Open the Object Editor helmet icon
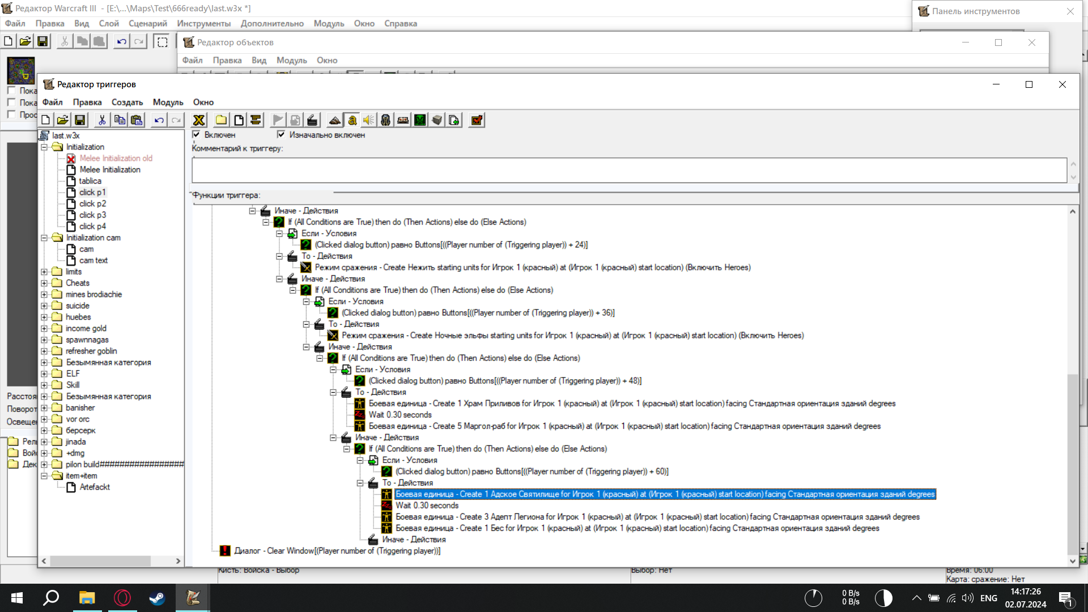Screen dimensions: 1088x612 coord(386,120)
